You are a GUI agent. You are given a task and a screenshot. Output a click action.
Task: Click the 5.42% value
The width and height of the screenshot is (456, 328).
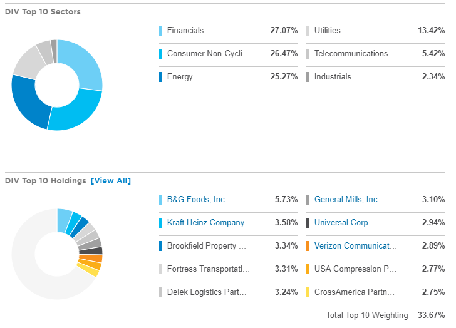(433, 54)
